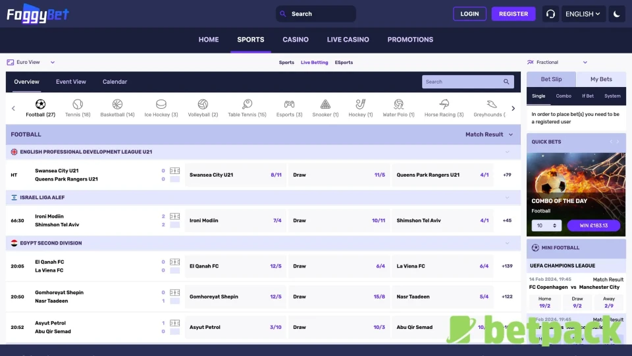Toggle dark mode moon icon
This screenshot has height=356, width=632.
617,14
